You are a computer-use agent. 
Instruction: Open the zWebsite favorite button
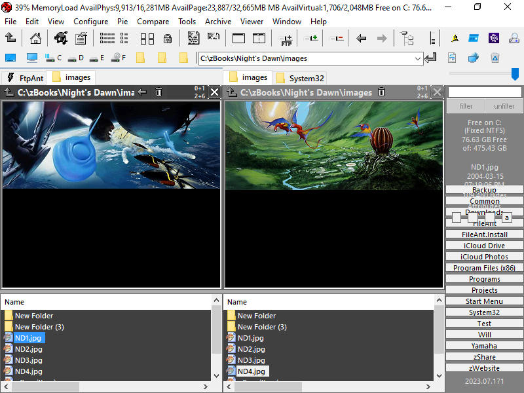pos(484,368)
